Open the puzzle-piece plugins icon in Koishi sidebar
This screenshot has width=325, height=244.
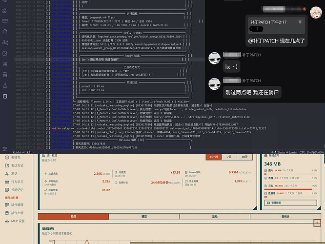5,10
